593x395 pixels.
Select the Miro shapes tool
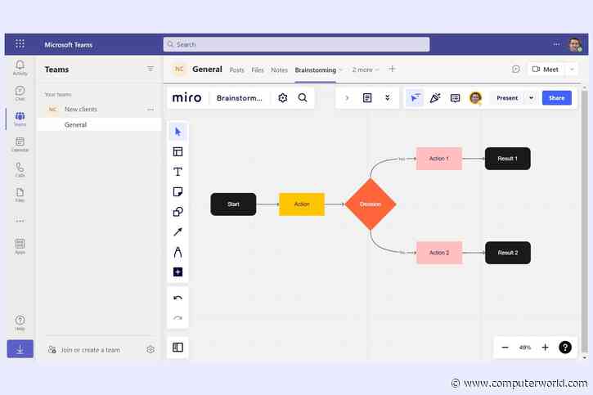pyautogui.click(x=177, y=212)
